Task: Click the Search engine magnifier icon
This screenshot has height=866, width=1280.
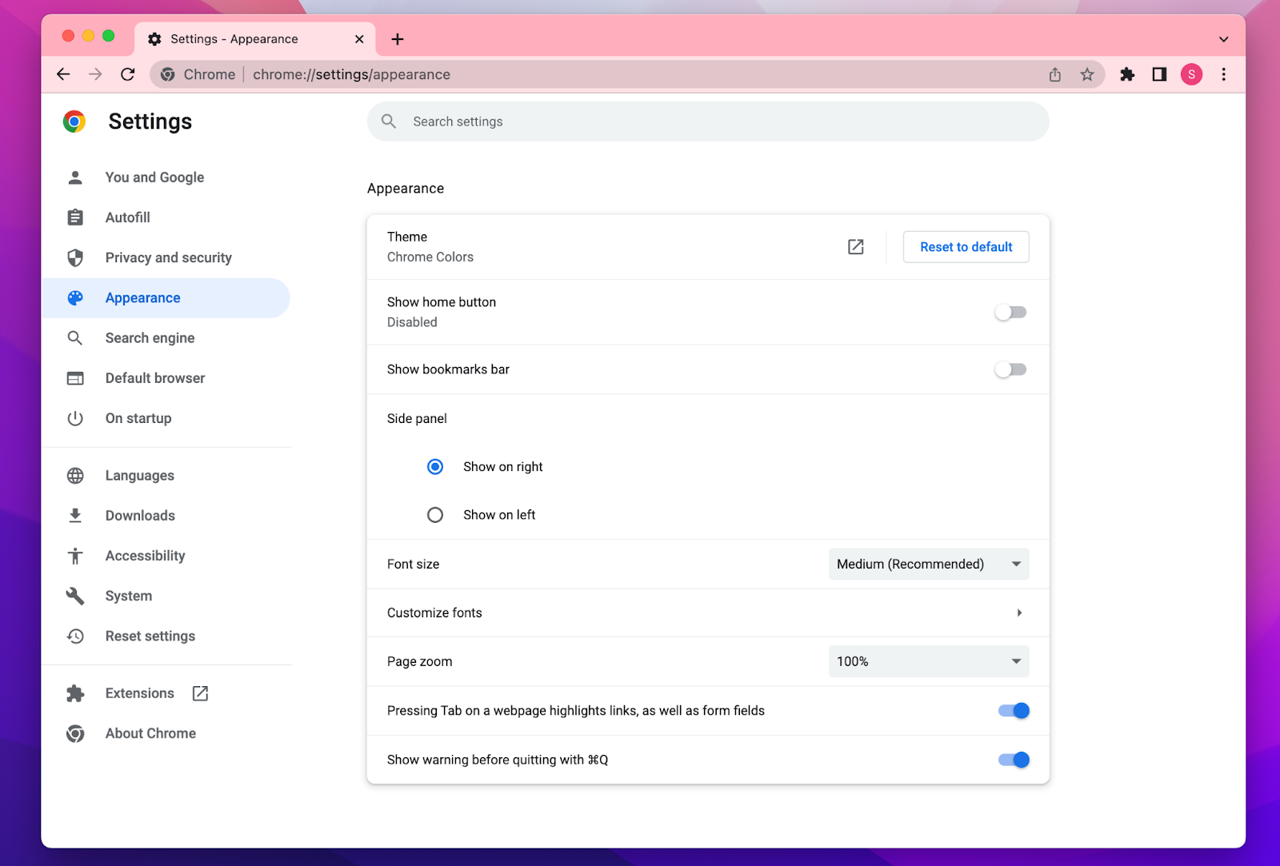Action: (x=75, y=337)
